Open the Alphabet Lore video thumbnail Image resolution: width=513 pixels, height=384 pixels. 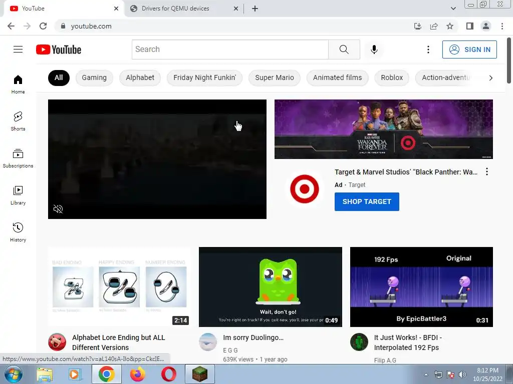(118, 286)
